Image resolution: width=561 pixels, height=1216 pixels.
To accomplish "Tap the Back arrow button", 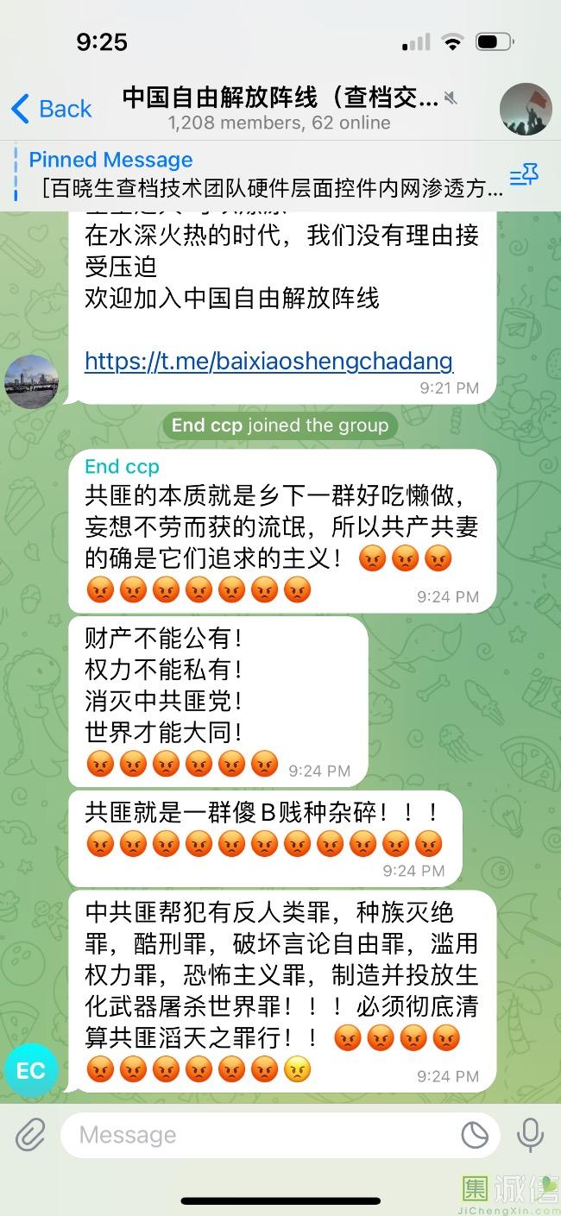I will (x=51, y=109).
